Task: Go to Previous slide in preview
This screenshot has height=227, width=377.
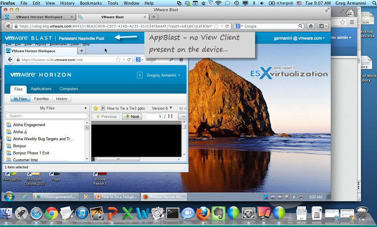Action: (x=106, y=117)
